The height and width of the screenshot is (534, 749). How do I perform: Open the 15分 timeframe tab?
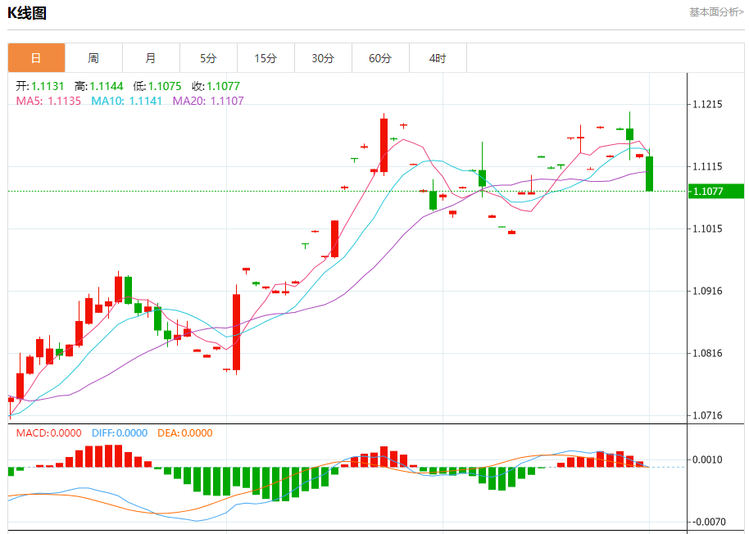click(266, 58)
